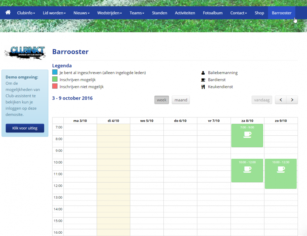Expand the Clubinfo dropdown menu

click(x=26, y=13)
